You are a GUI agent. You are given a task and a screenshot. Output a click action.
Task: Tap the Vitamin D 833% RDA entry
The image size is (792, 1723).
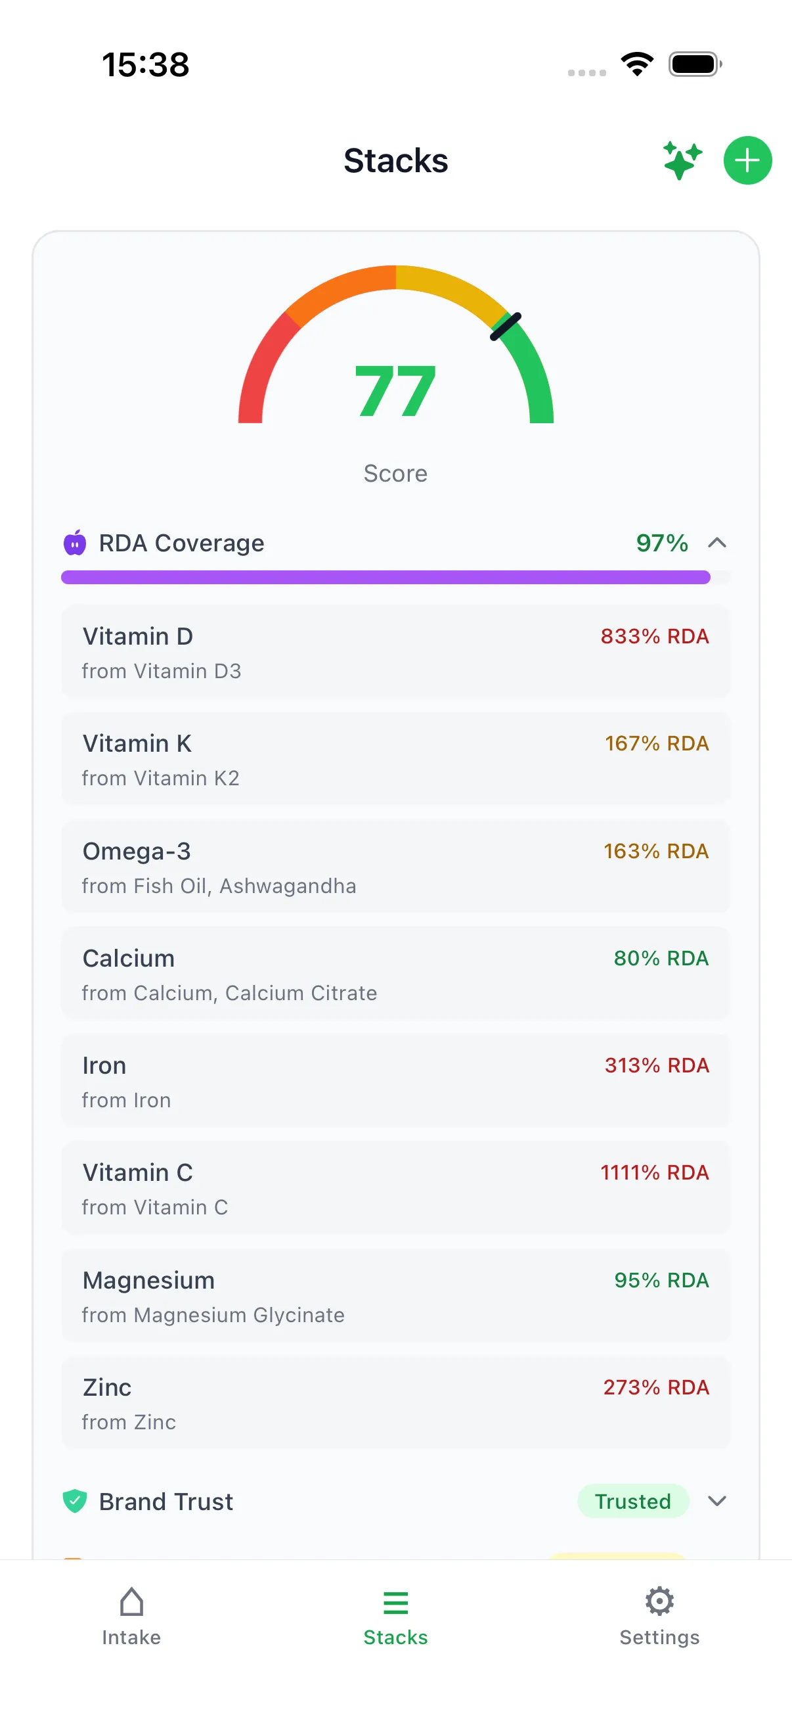click(x=395, y=651)
